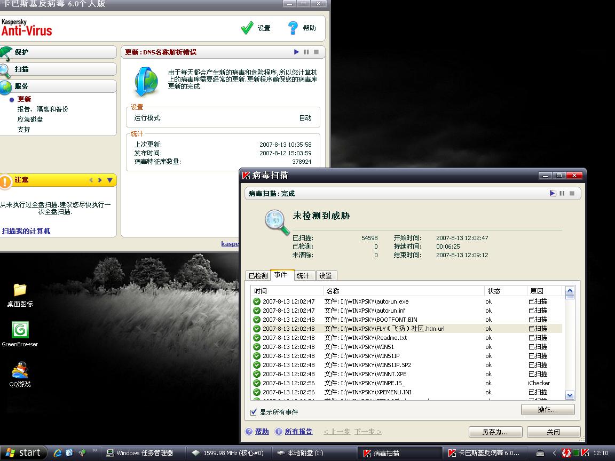Open the 桌面图标 folder on desktop
615x461 pixels.
[x=20, y=295]
